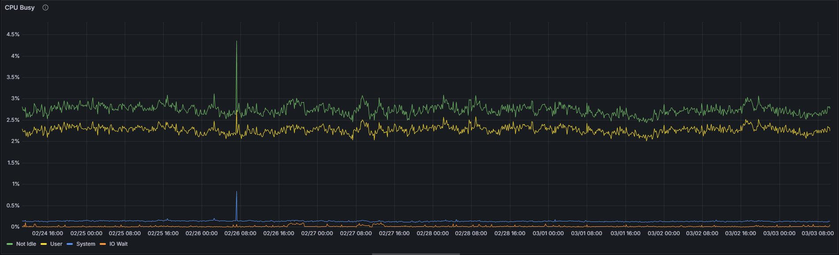Click the top of the blue System spike
This screenshot has height=255, width=839.
(236, 192)
